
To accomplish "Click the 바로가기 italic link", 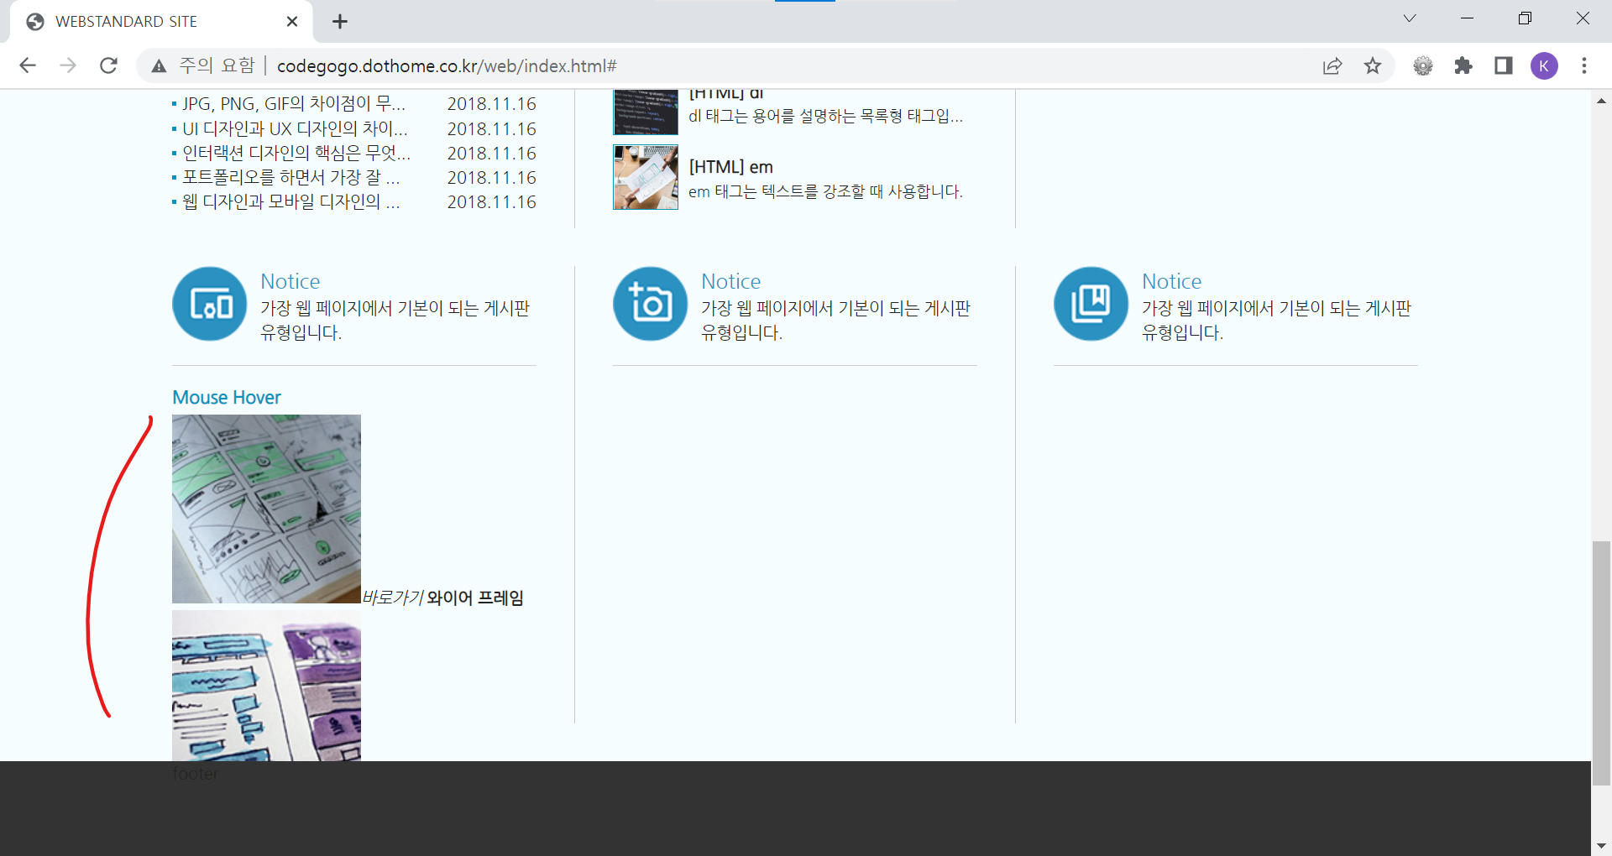I will point(393,598).
